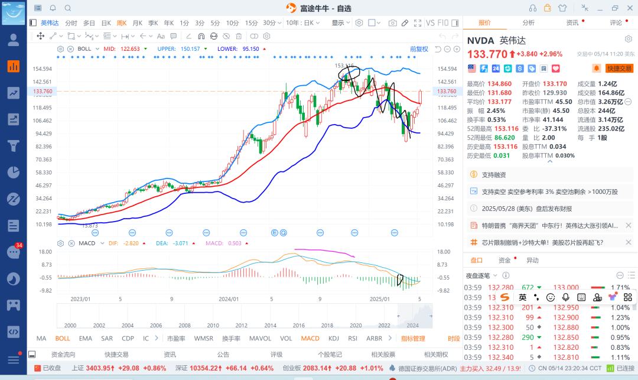
Task: Toggle the left panel collapse icon before 英伟达
Action: point(33,23)
